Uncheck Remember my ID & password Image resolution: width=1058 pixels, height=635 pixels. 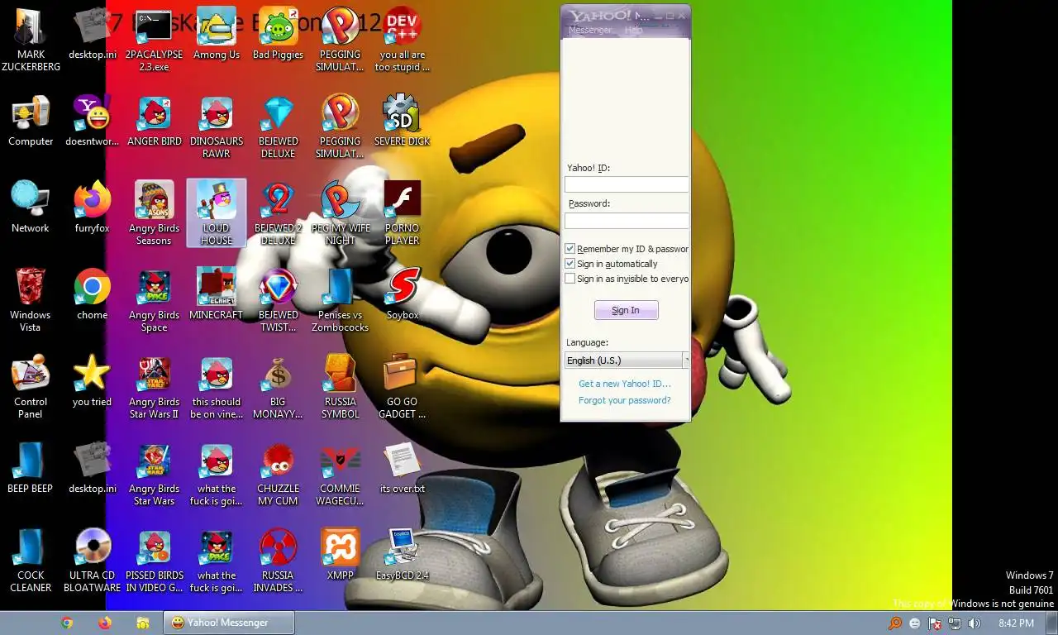570,249
